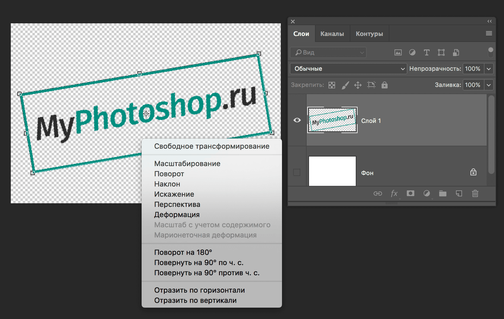The width and height of the screenshot is (504, 319).
Task: Add a layer mask
Action: click(410, 194)
